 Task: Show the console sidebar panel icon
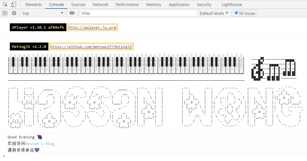[x=5, y=13]
